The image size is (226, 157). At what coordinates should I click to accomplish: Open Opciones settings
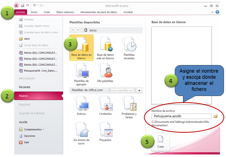pos(27,136)
